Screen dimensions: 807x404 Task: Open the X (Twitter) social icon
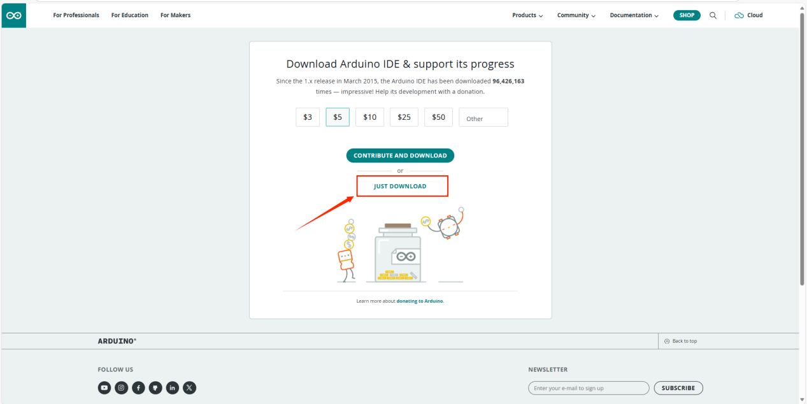(190, 387)
